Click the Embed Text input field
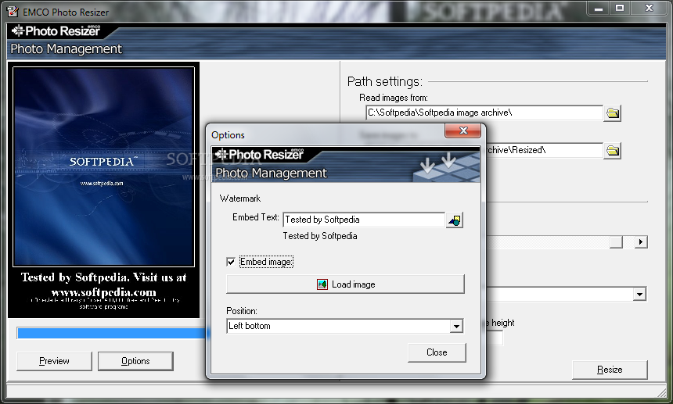The height and width of the screenshot is (404, 673). point(364,220)
